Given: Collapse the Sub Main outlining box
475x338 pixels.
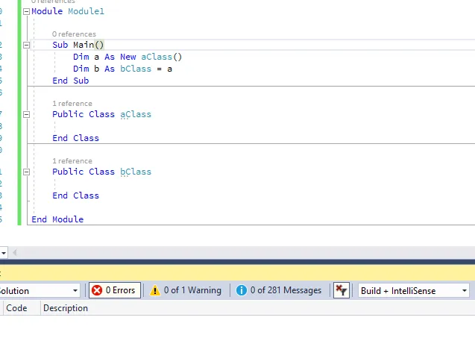Looking at the screenshot, I should pos(26,46).
